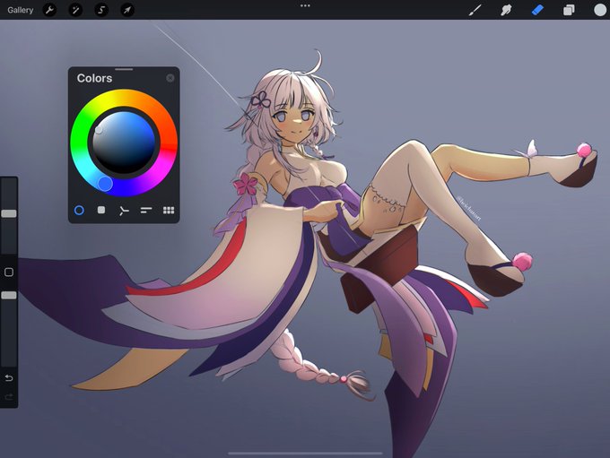Click the brush opacity slider handle
The image size is (610, 458).
[9, 295]
